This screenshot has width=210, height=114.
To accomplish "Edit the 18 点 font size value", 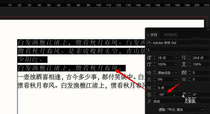I will 165,58.
